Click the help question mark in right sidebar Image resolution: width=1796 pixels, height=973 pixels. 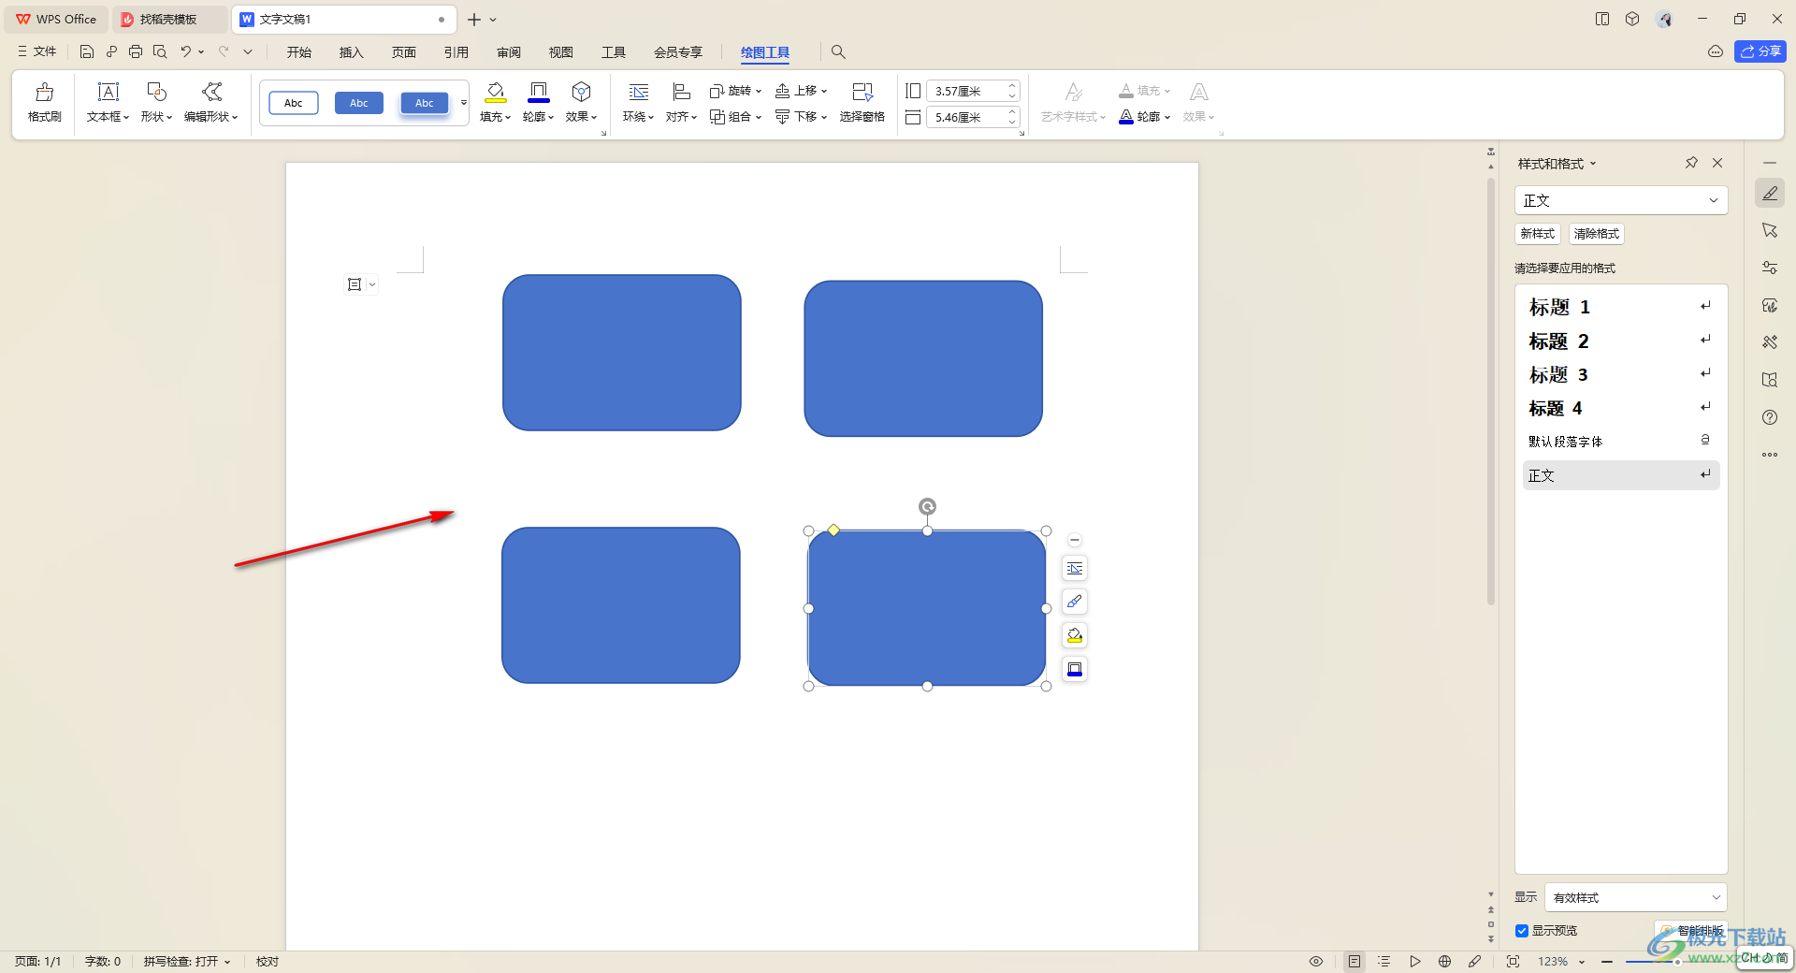coord(1770,417)
